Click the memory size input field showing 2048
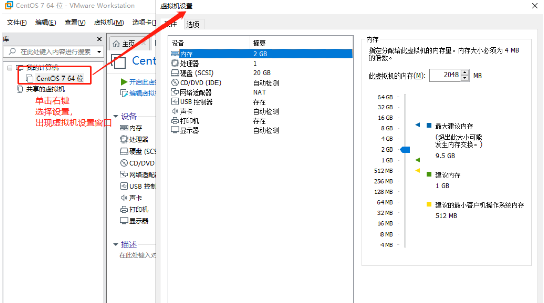 [446, 75]
